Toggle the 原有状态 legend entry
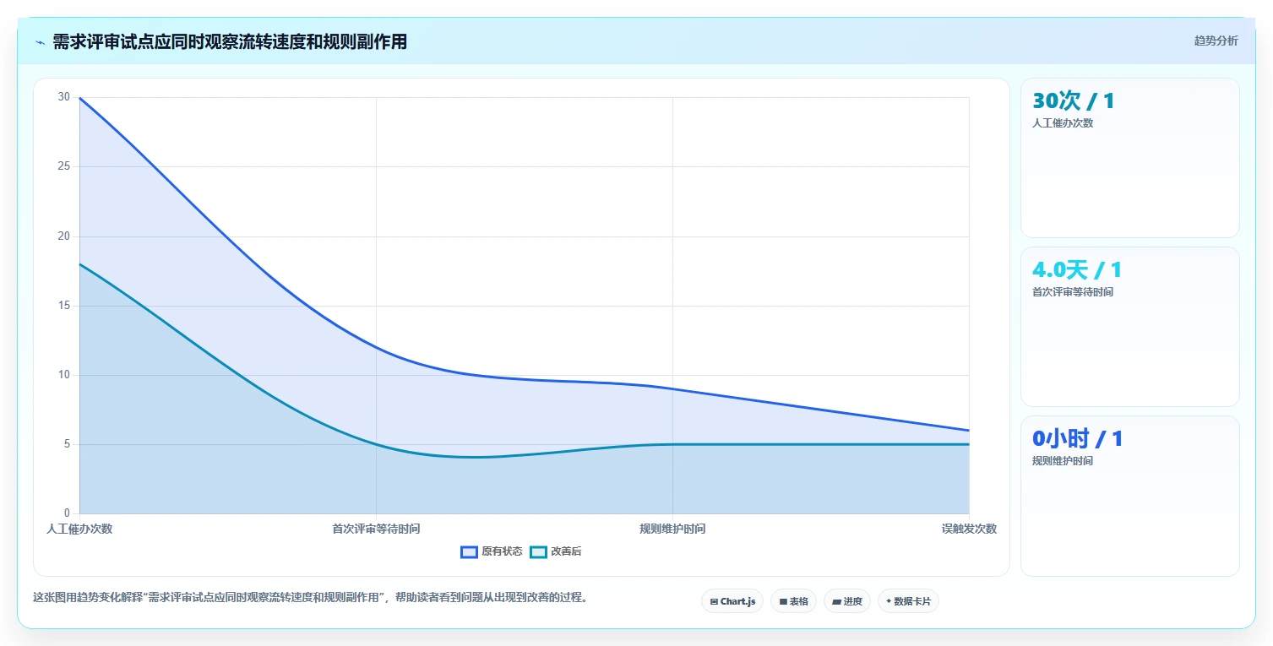The height and width of the screenshot is (646, 1273). click(492, 551)
